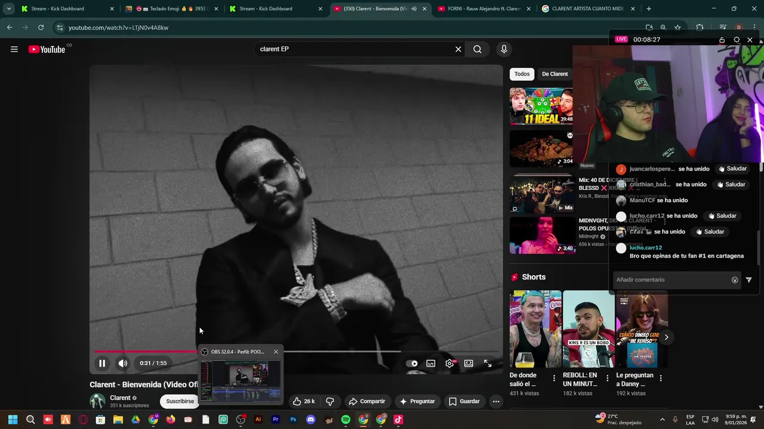The height and width of the screenshot is (429, 764).
Task: Open the YouTube hamburger guide menu
Action: (14, 49)
